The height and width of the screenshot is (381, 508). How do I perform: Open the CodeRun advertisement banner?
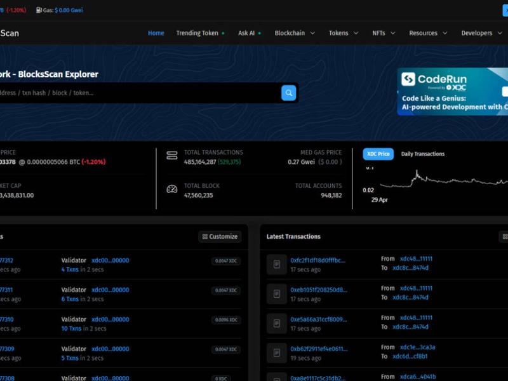click(x=453, y=91)
